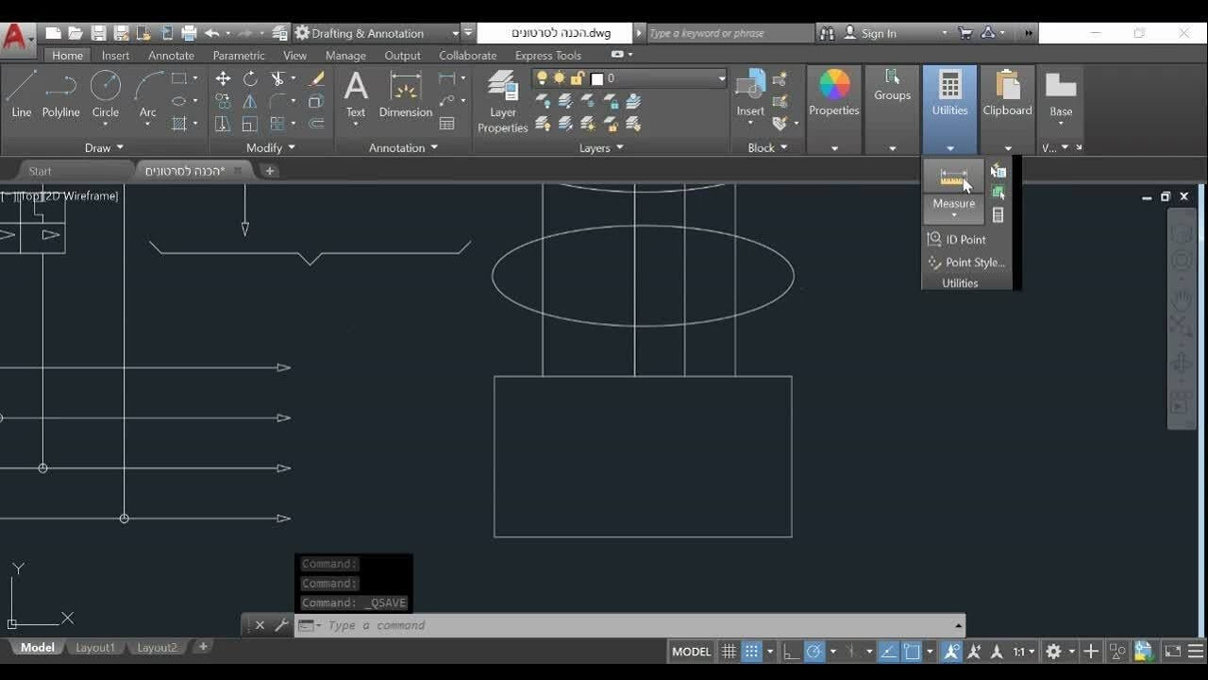Expand the Draw panel

104,147
